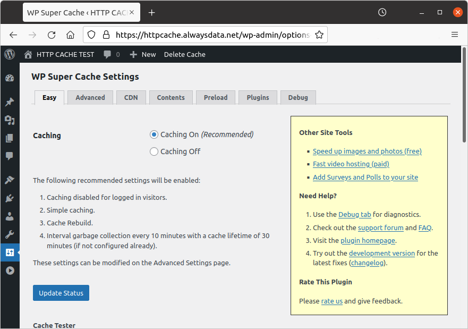The width and height of the screenshot is (468, 329).
Task: Open the Posts pushpin icon in sidebar
Action: pos(10,102)
